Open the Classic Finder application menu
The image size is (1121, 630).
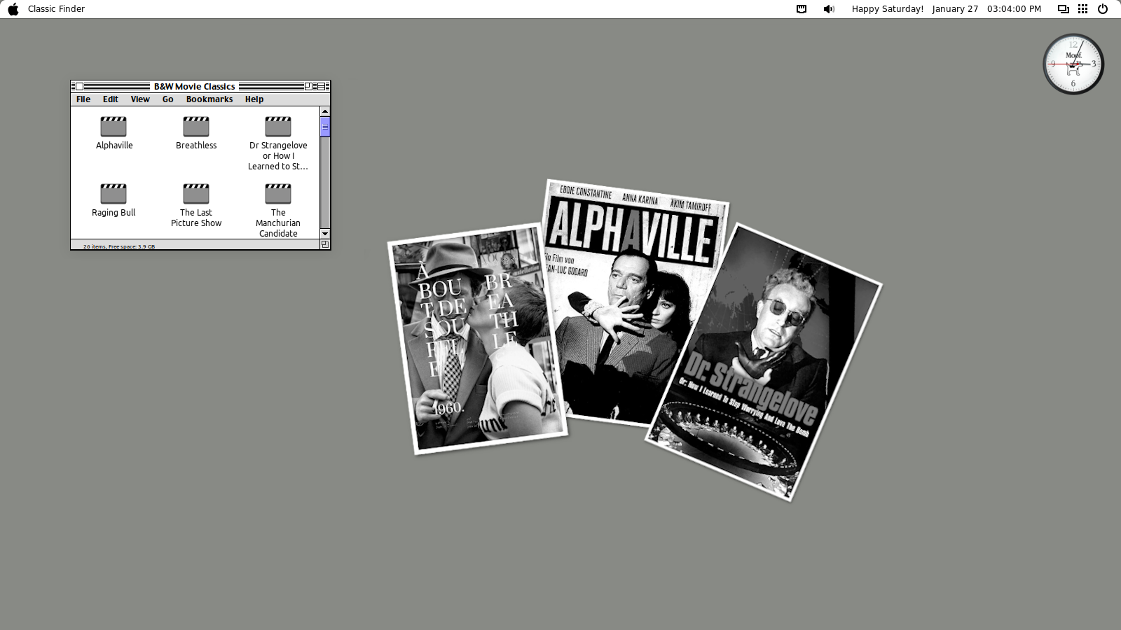pyautogui.click(x=56, y=9)
